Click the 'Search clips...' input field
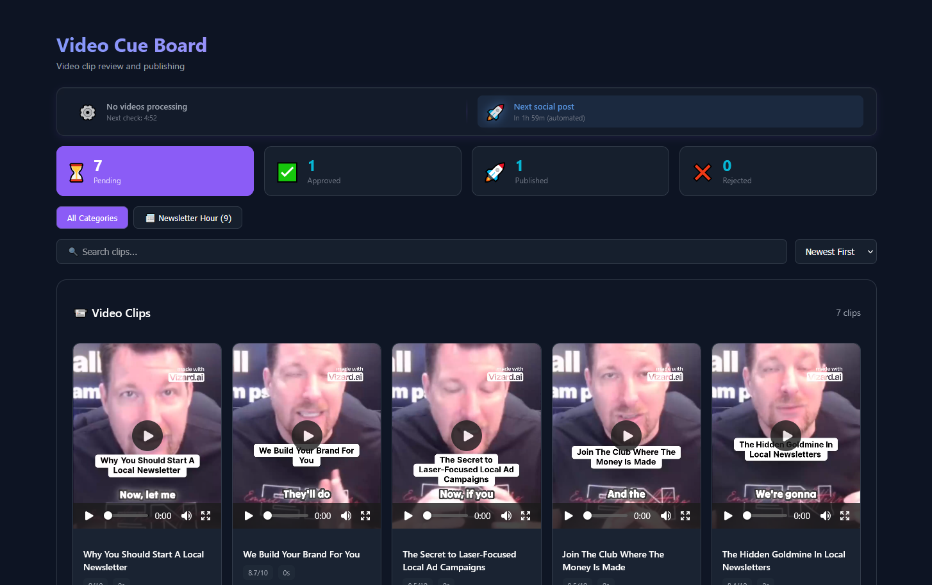The image size is (932, 585). pos(422,252)
